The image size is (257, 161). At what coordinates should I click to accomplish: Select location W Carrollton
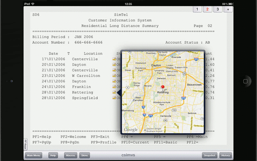86,76
